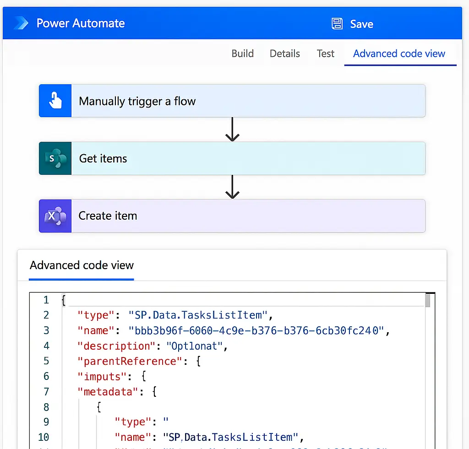Click inside the code editor first line
This screenshot has width=469, height=449.
point(243,300)
